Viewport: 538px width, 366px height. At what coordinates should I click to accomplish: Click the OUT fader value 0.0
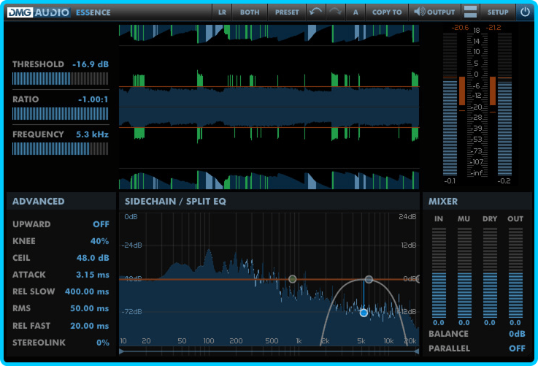(x=515, y=323)
